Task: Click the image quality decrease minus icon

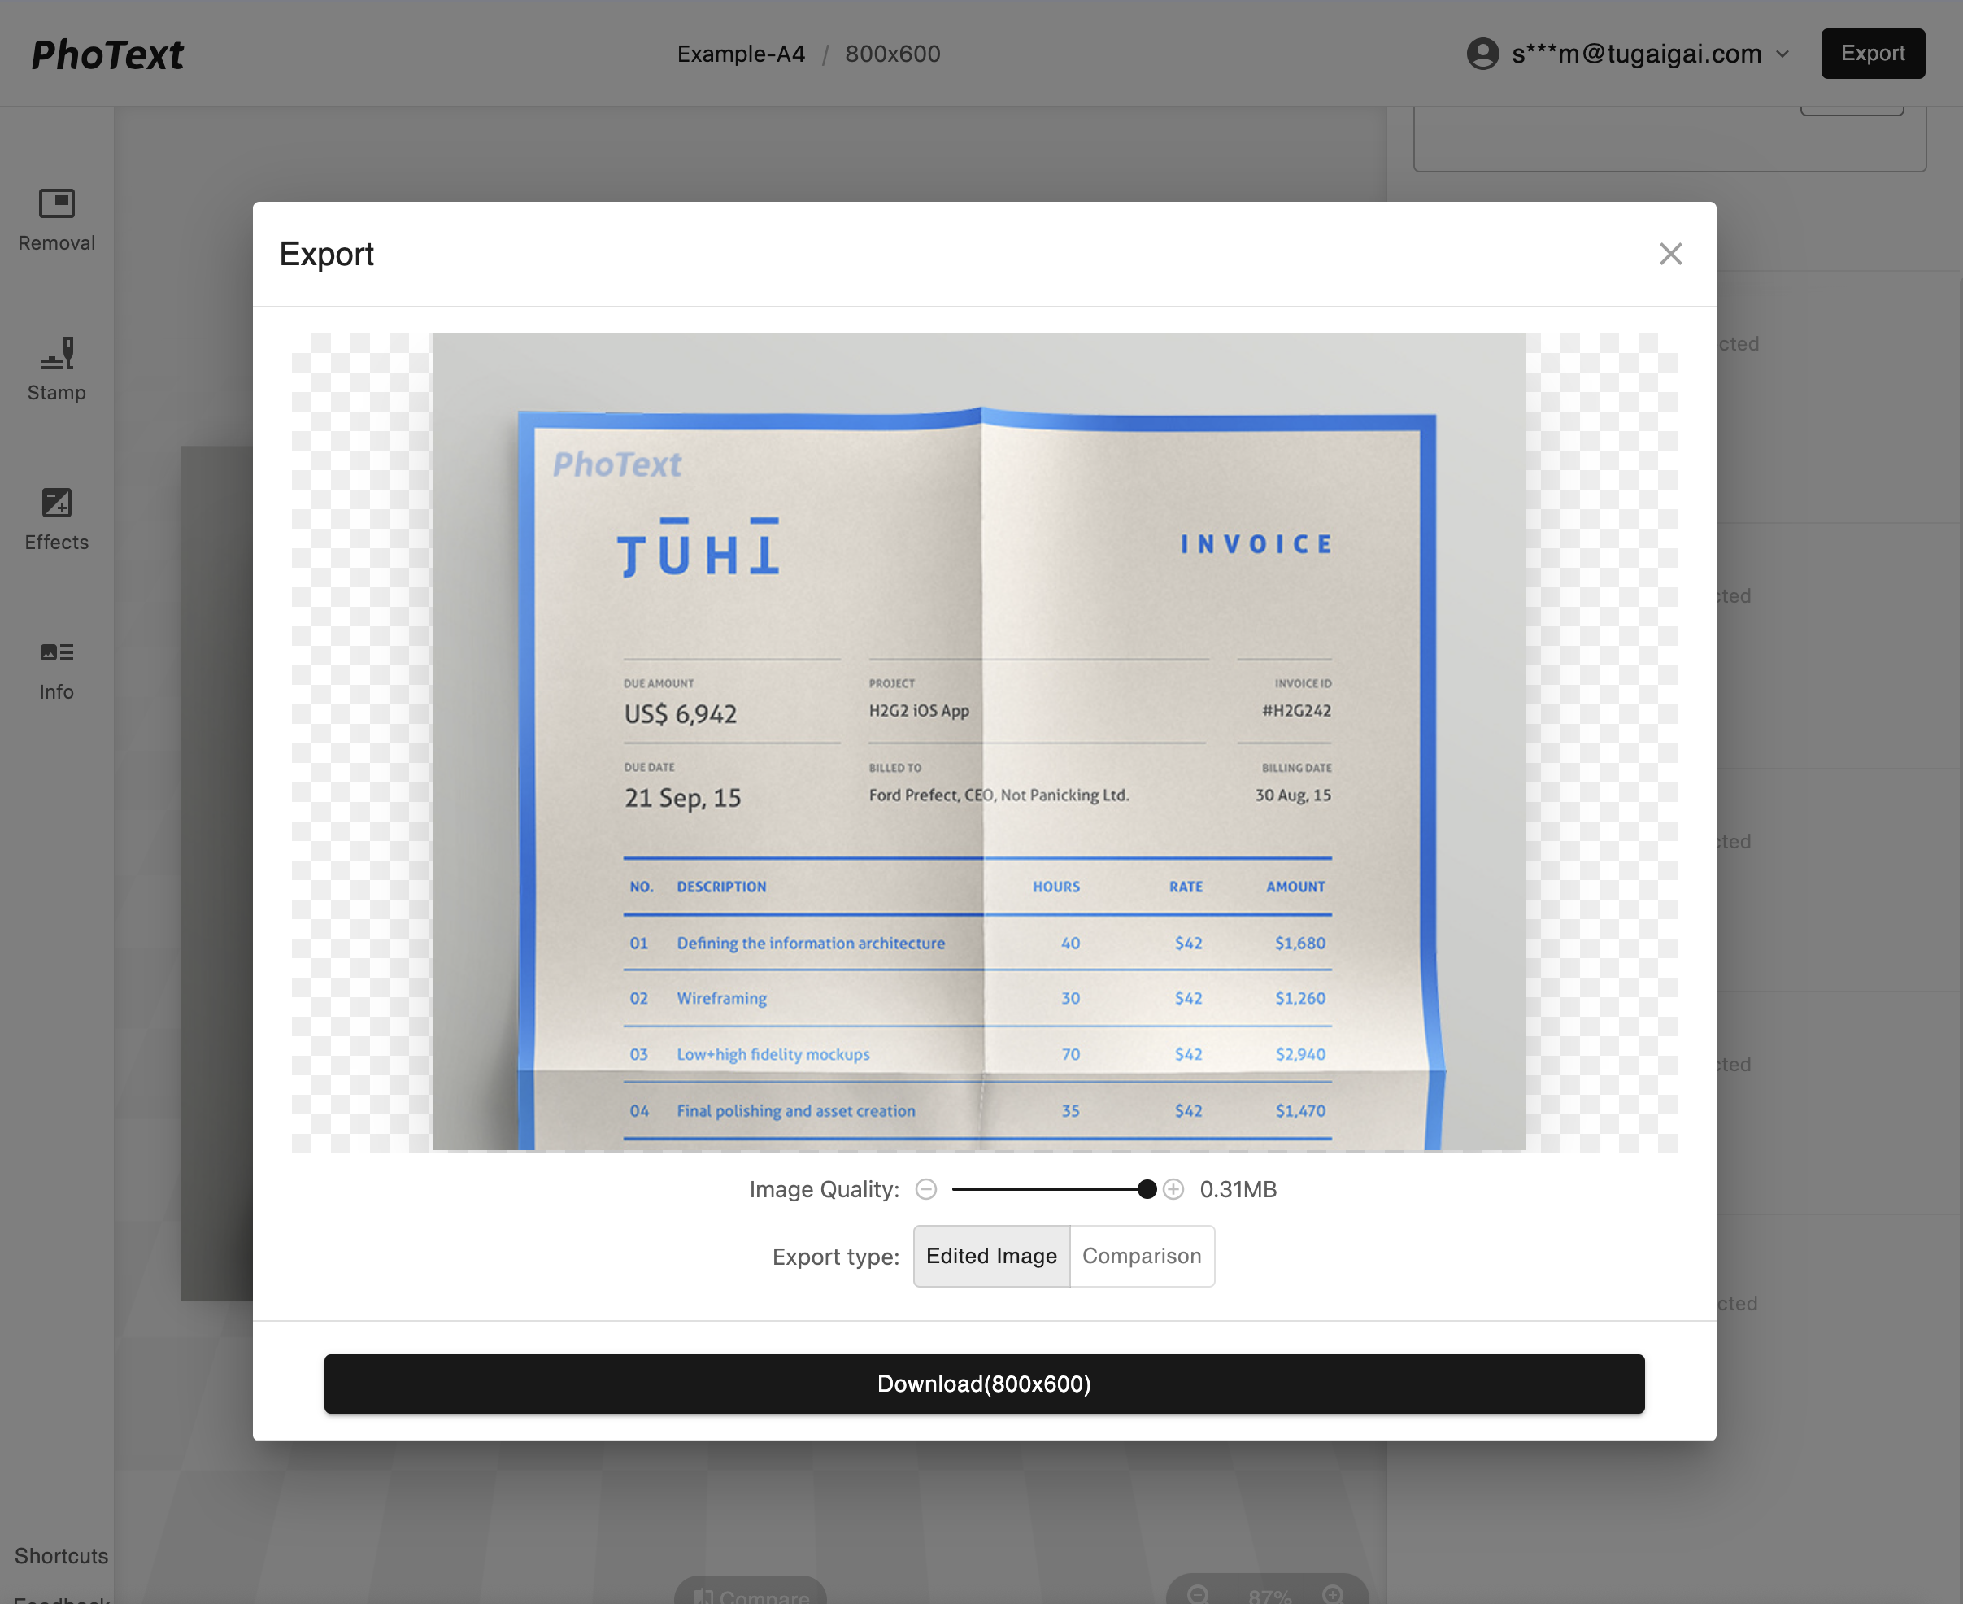Action: click(x=925, y=1189)
